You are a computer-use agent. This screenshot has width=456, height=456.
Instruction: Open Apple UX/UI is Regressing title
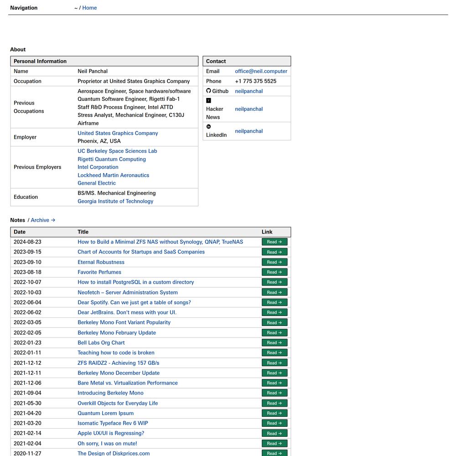[x=111, y=433]
